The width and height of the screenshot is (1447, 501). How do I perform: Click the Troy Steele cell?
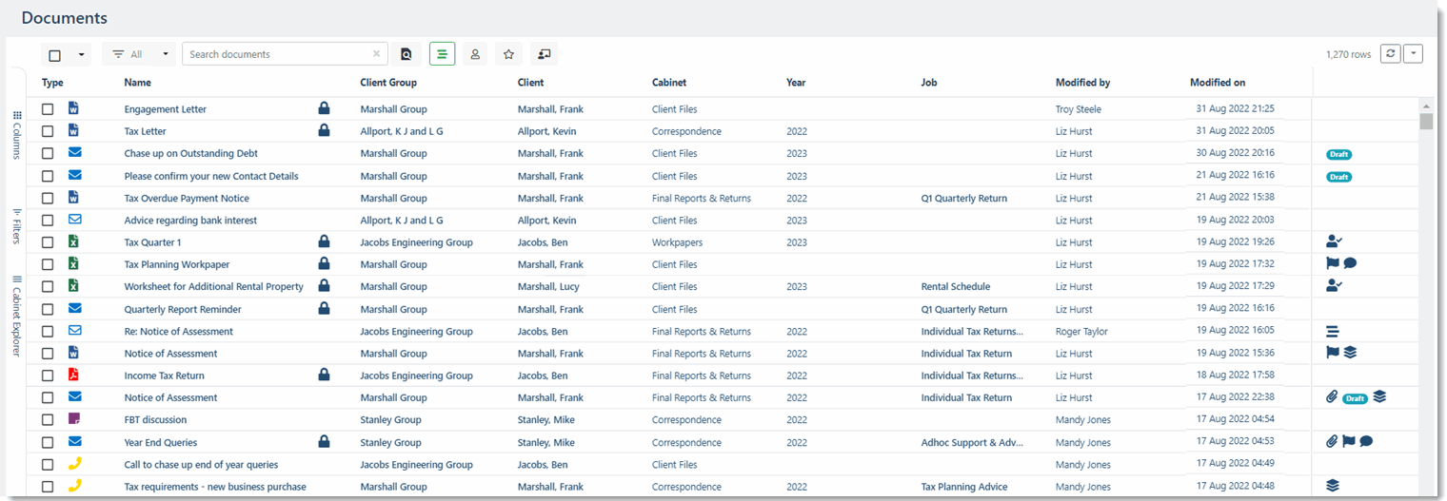click(1079, 109)
